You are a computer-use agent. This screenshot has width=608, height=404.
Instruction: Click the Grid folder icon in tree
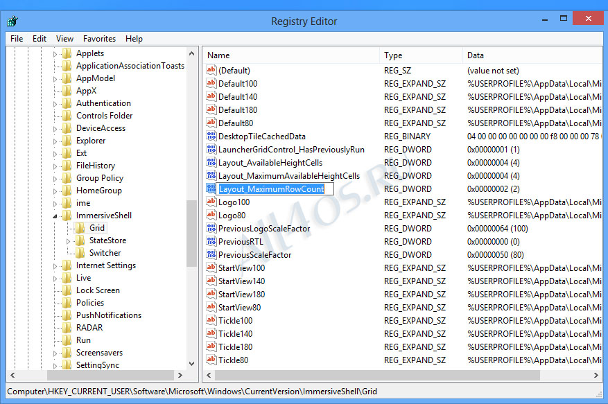coord(80,227)
